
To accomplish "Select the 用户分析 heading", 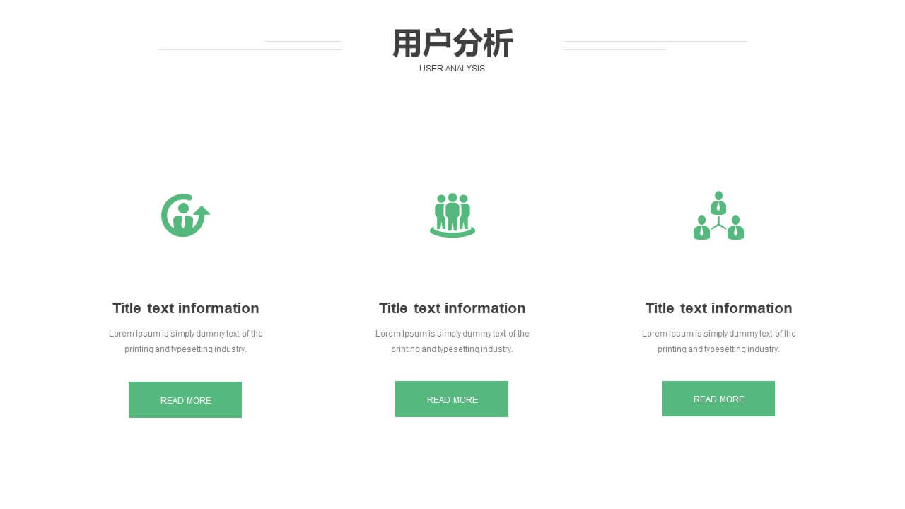I will pyautogui.click(x=452, y=43).
